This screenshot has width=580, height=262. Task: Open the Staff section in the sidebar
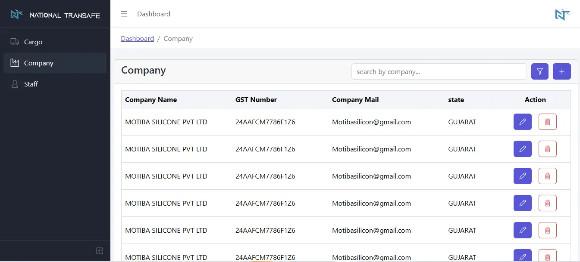pyautogui.click(x=30, y=84)
